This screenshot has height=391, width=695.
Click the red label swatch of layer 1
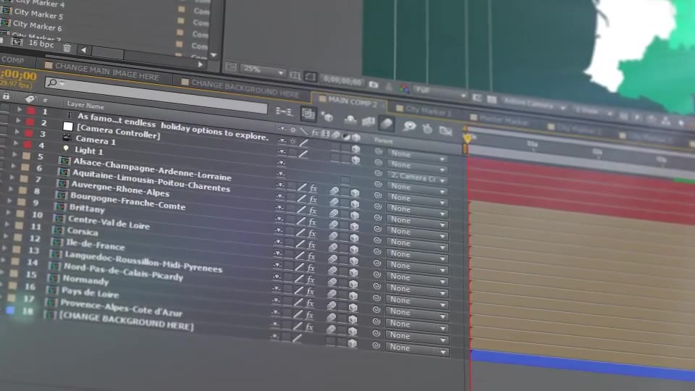[30, 111]
